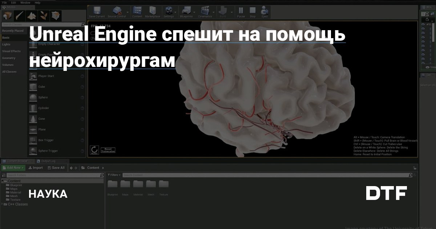Viewport: 436px width, 229px height.
Task: Expand C++ Classes tree node
Action: coord(3,204)
